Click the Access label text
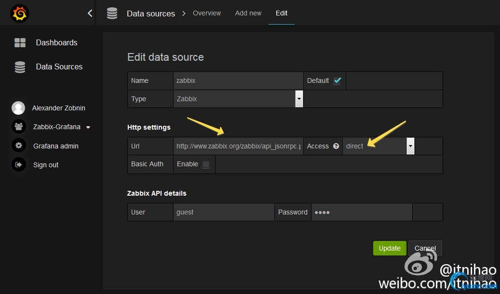500x294 pixels. (x=318, y=146)
